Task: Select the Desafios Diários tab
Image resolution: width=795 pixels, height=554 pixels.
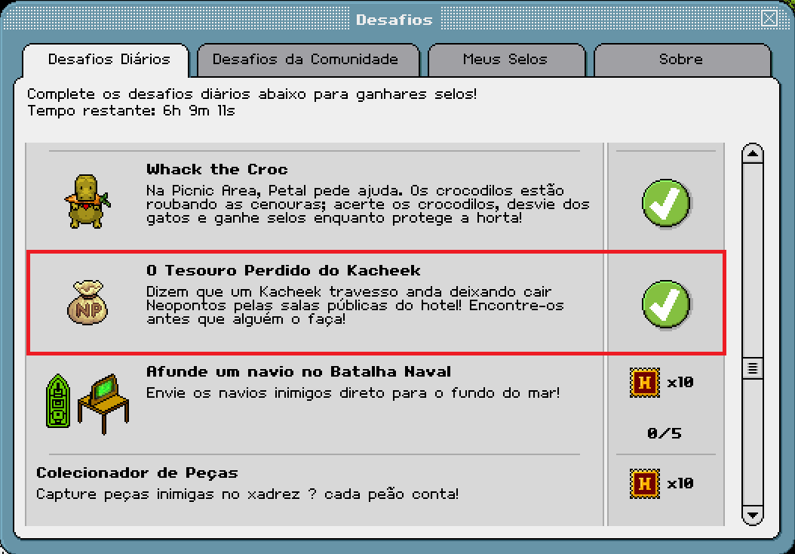Action: 109,60
